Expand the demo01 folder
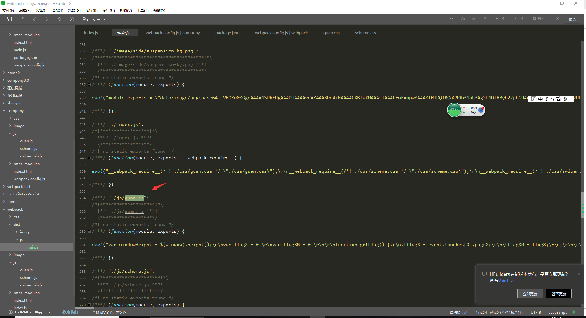Viewport: 586px width, 318px height. (4, 73)
